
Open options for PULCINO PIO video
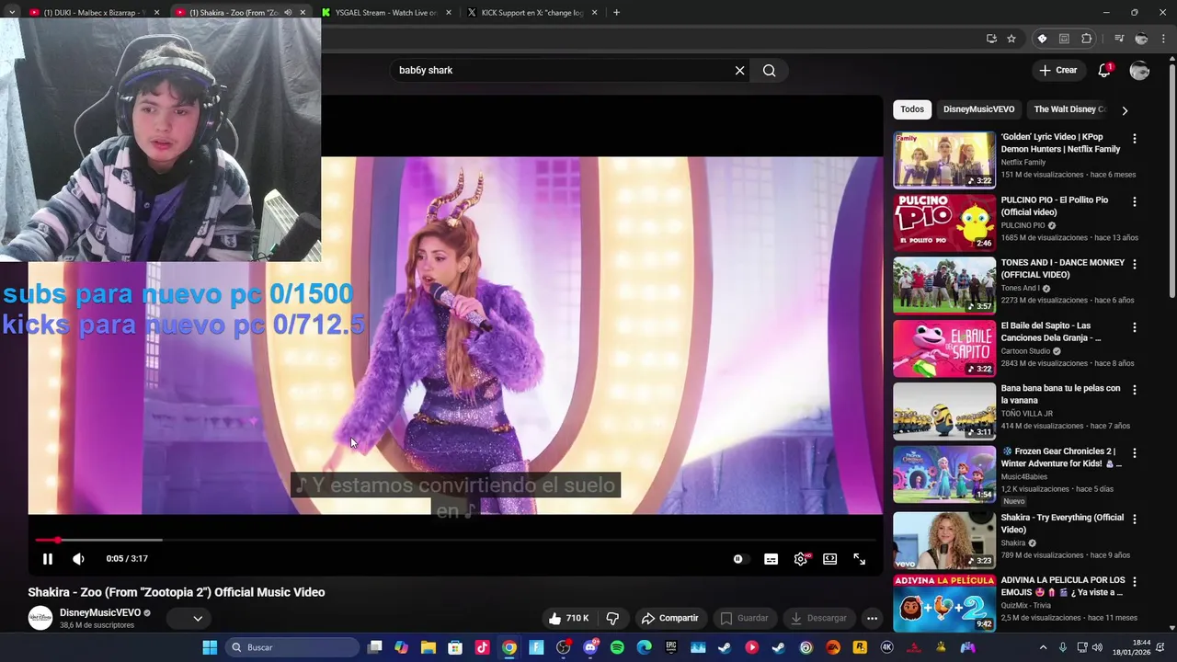pyautogui.click(x=1134, y=201)
